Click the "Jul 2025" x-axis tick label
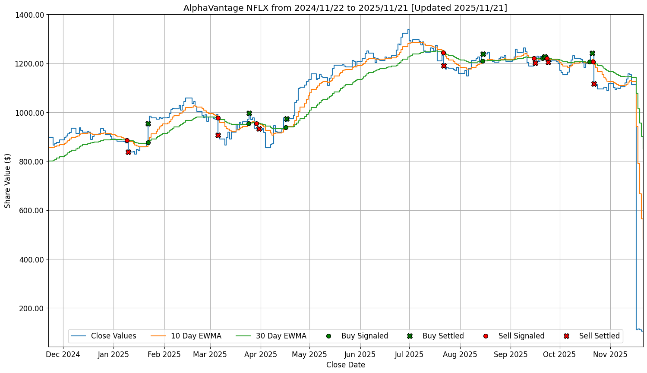 [x=409, y=354]
